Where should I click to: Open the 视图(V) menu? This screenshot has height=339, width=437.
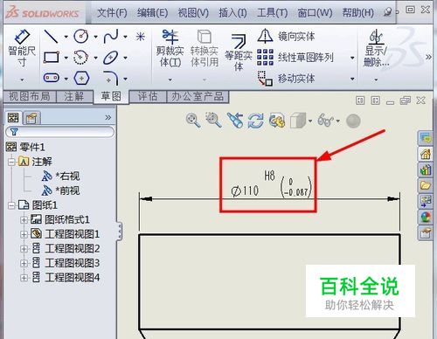click(193, 13)
